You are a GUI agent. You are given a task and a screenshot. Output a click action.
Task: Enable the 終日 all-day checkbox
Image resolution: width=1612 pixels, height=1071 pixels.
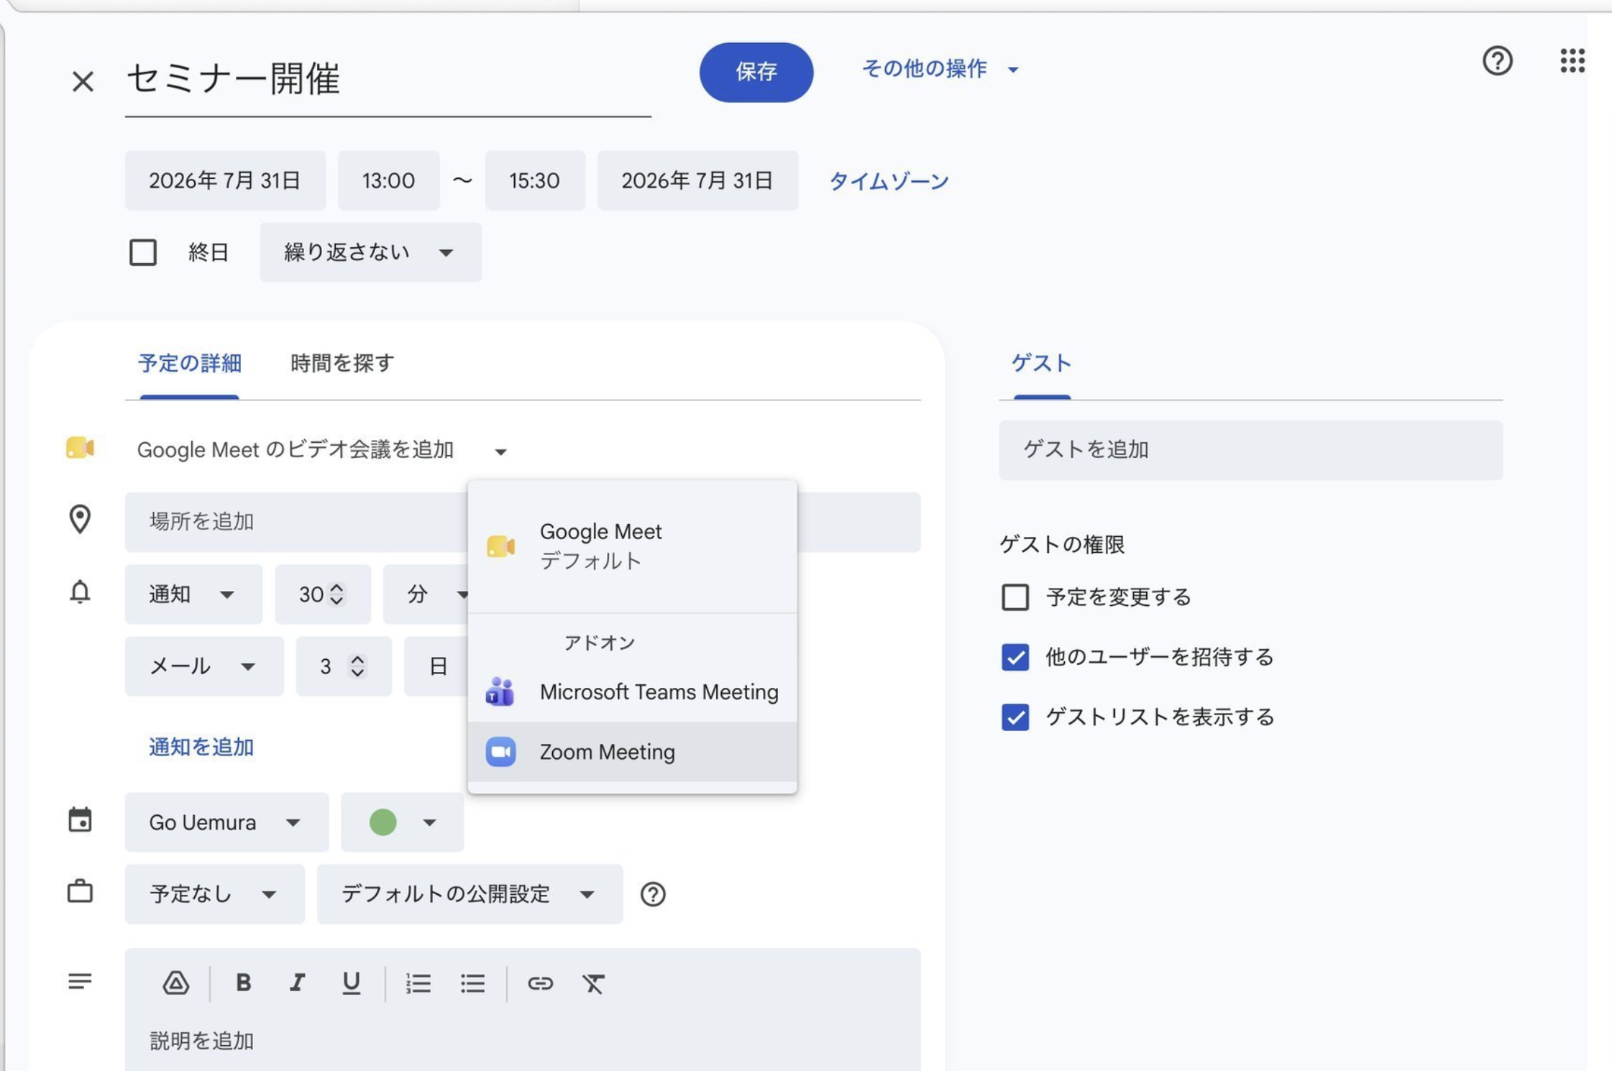[143, 252]
